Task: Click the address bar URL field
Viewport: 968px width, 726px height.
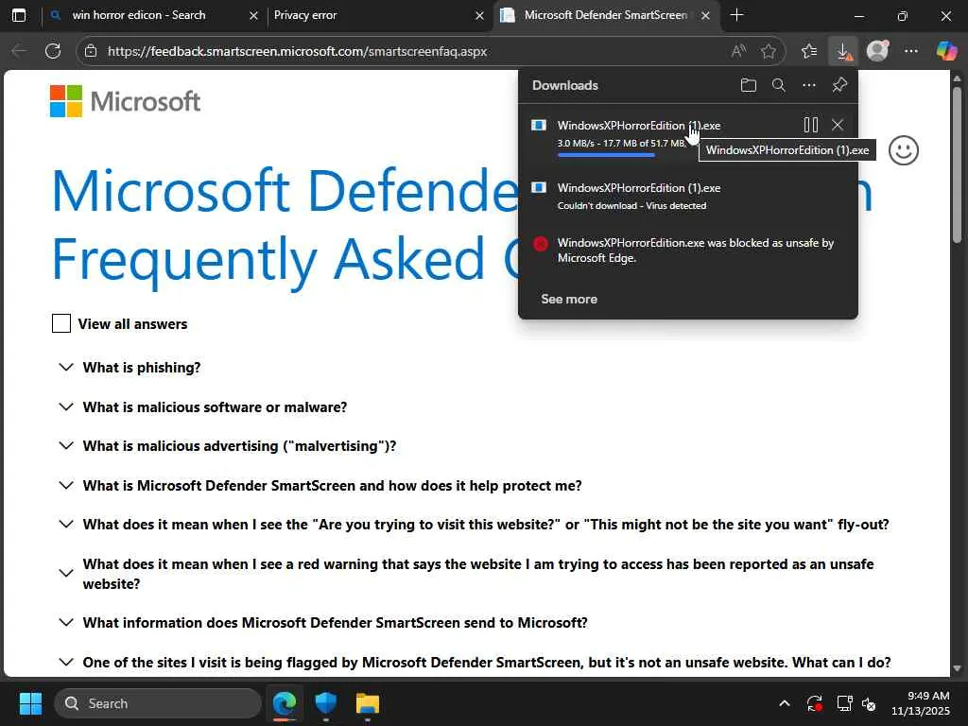Action: pos(297,51)
